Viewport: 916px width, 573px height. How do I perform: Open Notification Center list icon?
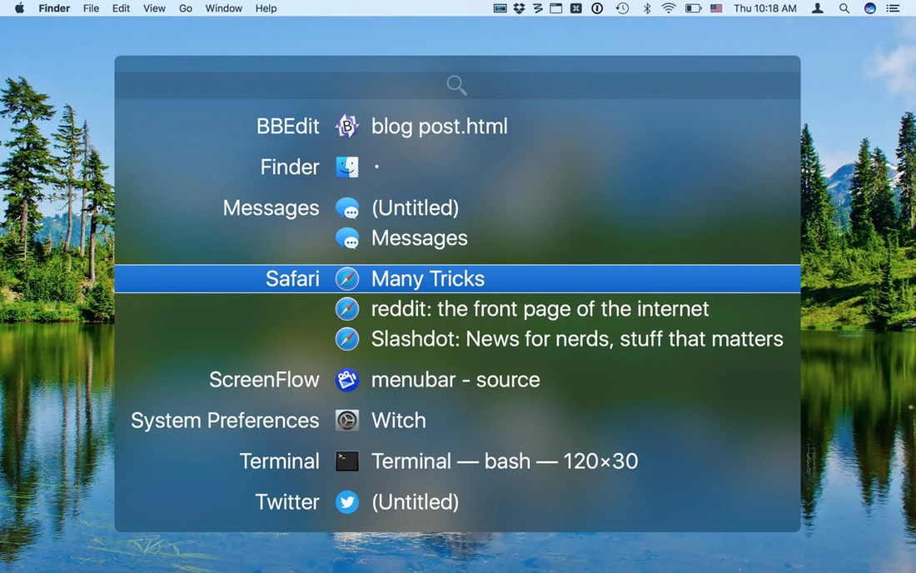tap(893, 8)
